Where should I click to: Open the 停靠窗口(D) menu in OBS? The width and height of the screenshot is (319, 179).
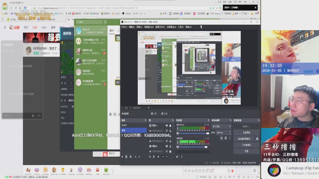pyautogui.click(x=149, y=27)
